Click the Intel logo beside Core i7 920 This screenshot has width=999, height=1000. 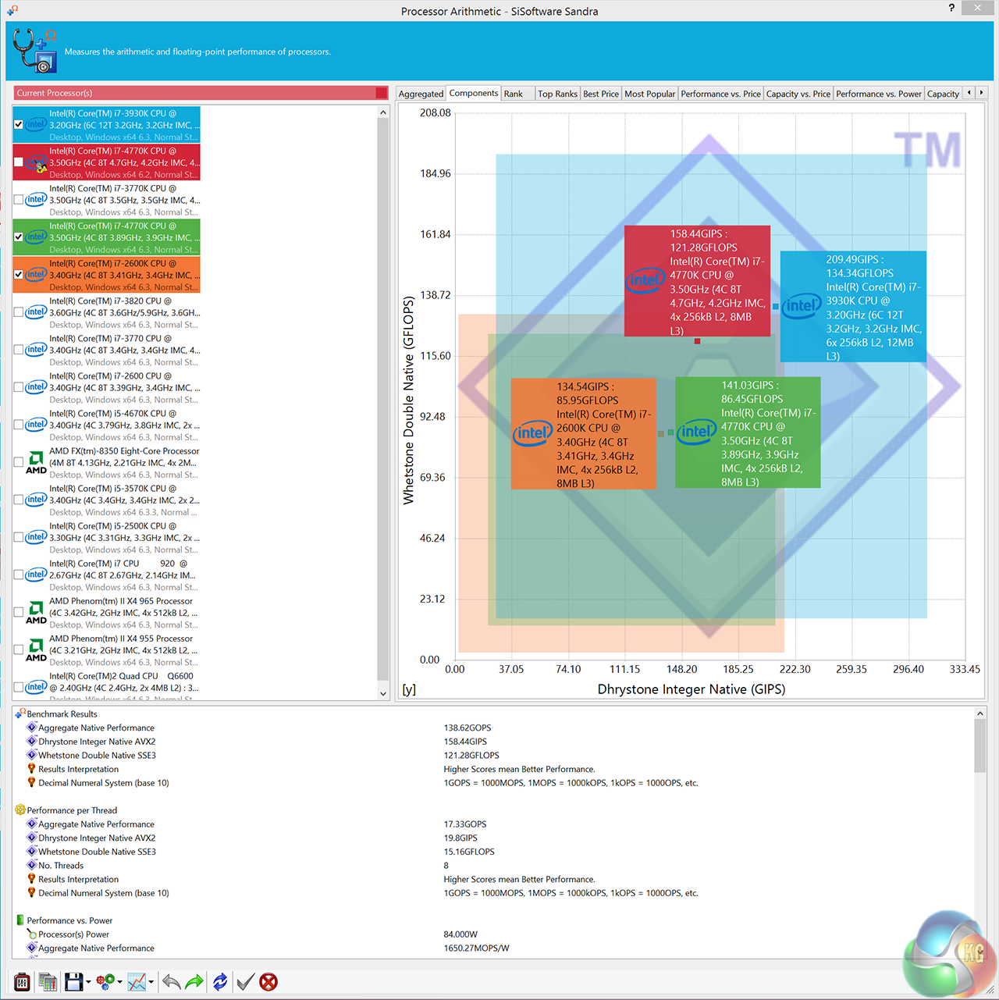(x=36, y=575)
